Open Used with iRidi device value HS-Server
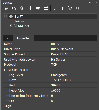The width and height of the screenshot is (99, 110). click(73, 60)
